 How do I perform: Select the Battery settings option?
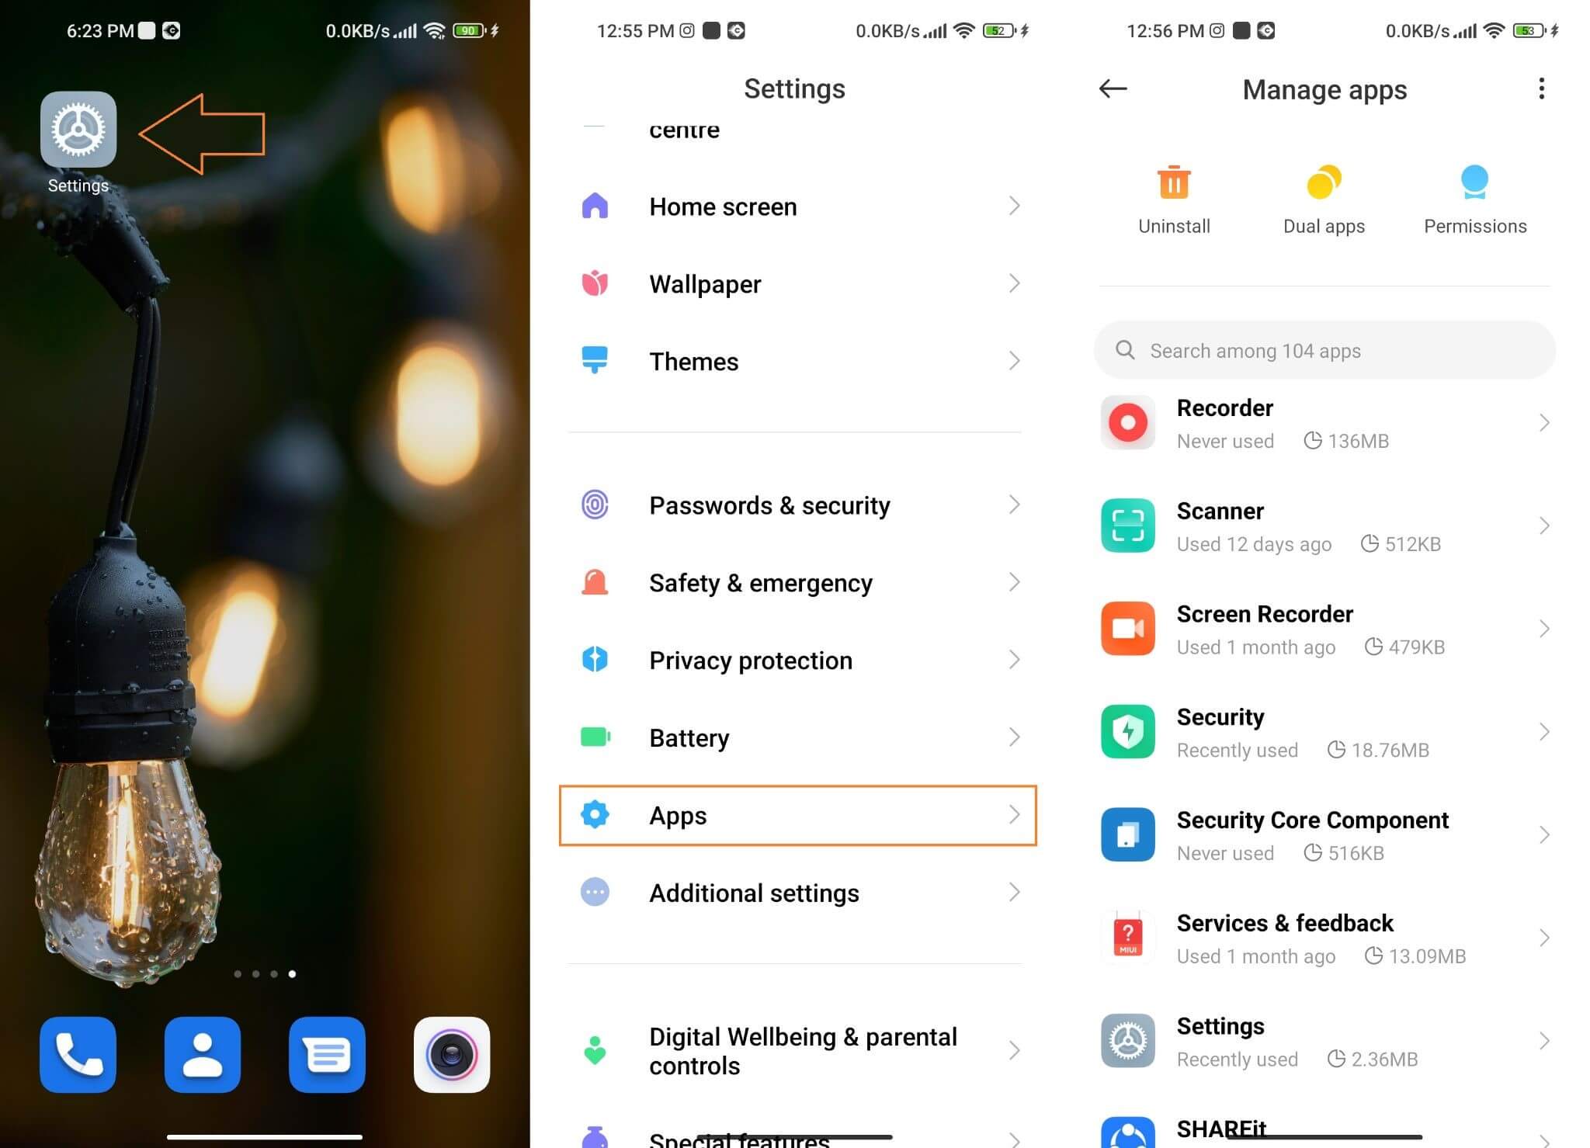(797, 737)
